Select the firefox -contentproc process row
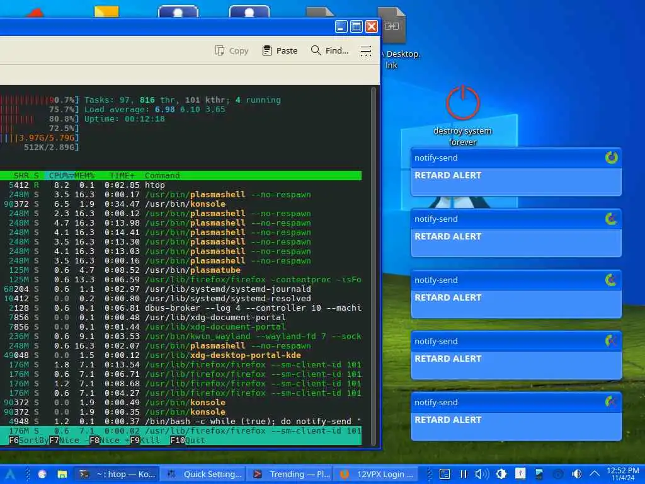Image resolution: width=645 pixels, height=484 pixels. [181, 280]
